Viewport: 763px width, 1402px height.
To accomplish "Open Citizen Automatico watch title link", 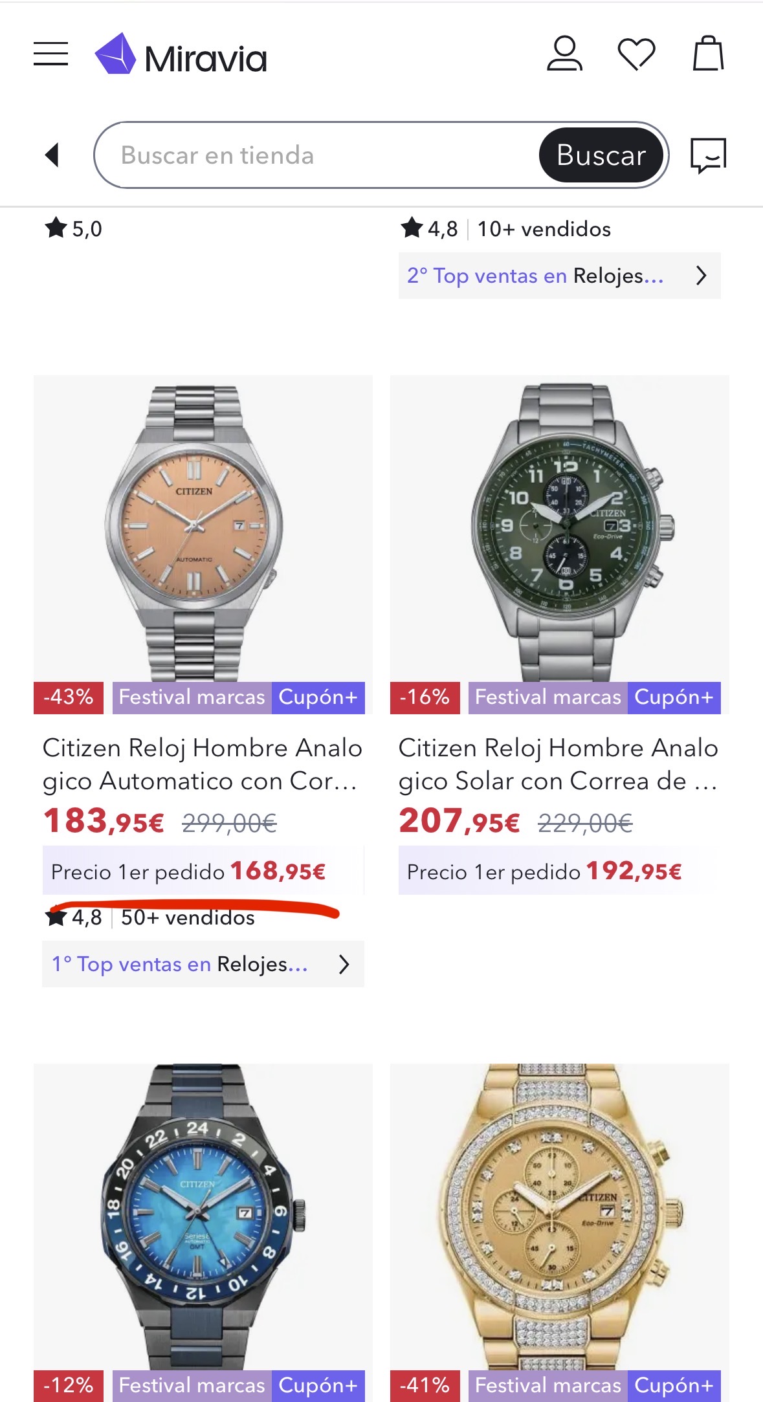I will (x=202, y=765).
